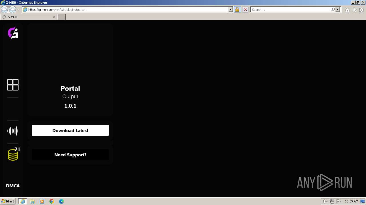
Task: Close the G-MEH tab
Action: click(53, 17)
